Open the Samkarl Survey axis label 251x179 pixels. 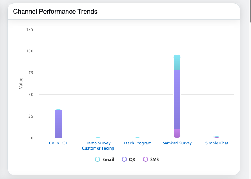coord(177,143)
